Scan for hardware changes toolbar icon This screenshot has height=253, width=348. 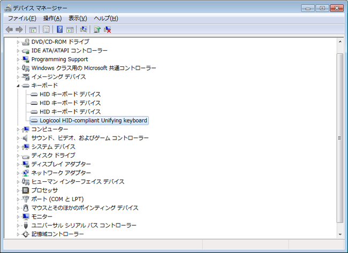(84, 29)
